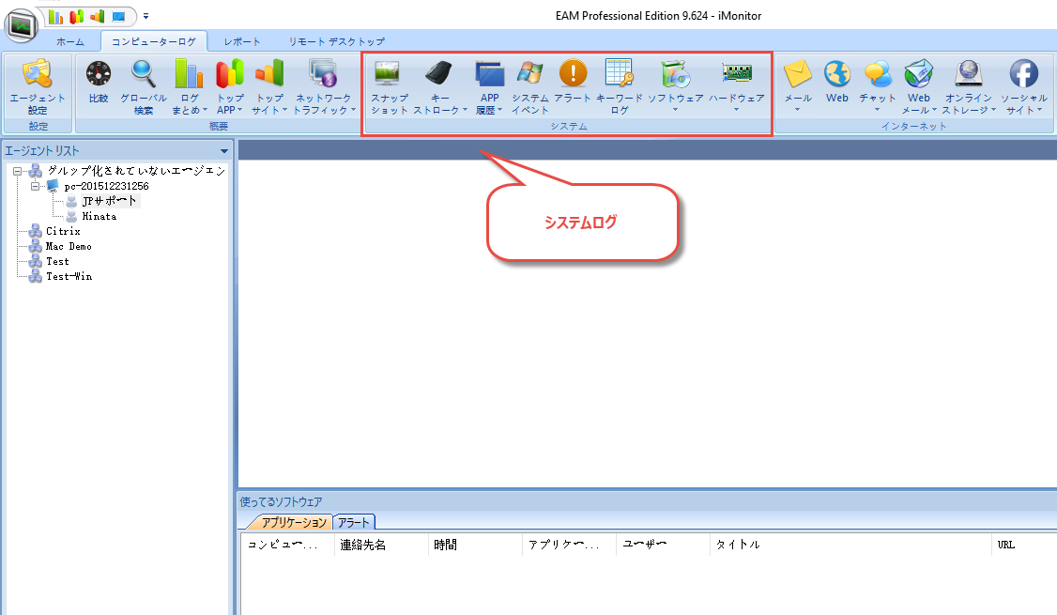Open the エージェントリスト panel dropdown arrow
The width and height of the screenshot is (1057, 615).
[223, 151]
